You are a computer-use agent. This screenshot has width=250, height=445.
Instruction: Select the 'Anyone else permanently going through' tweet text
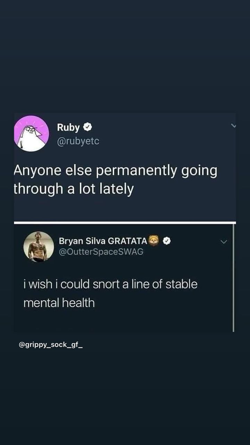tap(115, 180)
